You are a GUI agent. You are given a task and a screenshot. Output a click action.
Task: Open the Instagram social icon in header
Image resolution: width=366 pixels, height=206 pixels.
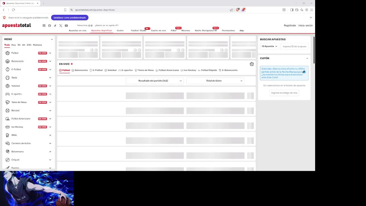click(x=44, y=25)
